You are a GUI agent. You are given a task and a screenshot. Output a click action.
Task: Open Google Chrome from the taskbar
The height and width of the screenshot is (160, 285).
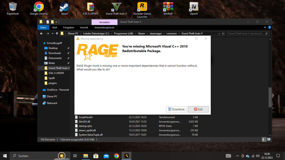116,156
